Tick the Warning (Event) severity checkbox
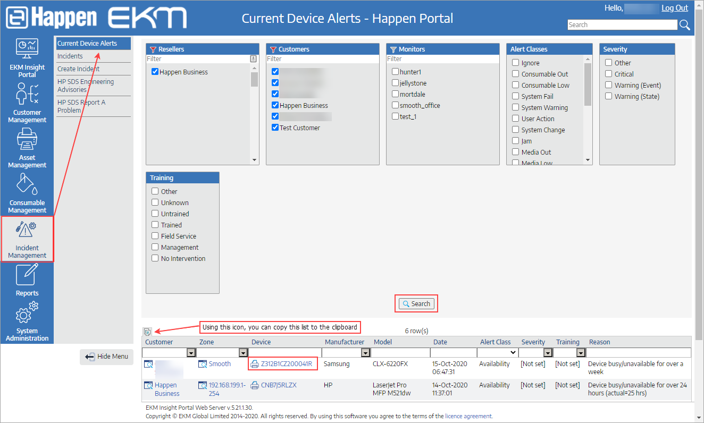The height and width of the screenshot is (423, 704). point(609,85)
